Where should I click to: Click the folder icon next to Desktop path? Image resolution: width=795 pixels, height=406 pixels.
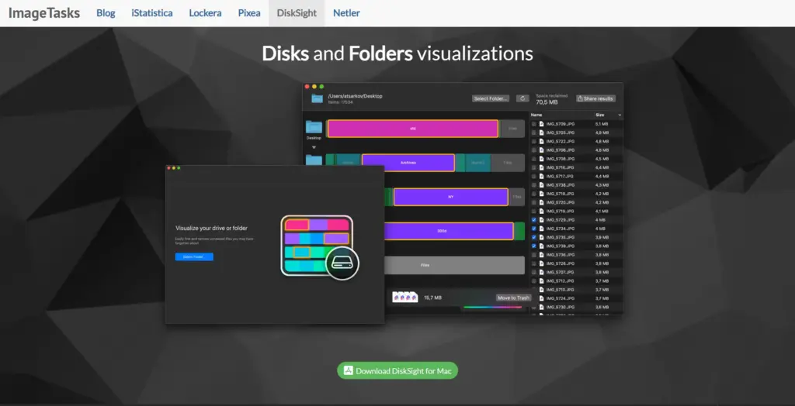coord(317,98)
